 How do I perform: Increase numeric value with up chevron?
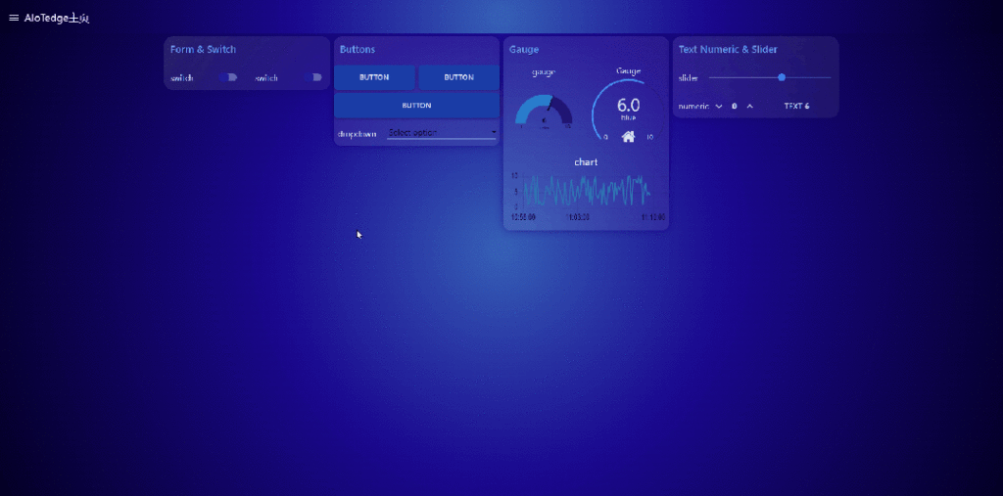(750, 106)
